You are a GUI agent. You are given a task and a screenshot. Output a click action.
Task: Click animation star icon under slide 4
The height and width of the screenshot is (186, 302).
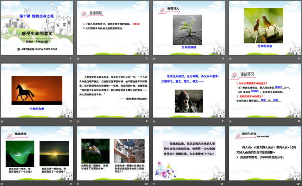click(x=230, y=58)
